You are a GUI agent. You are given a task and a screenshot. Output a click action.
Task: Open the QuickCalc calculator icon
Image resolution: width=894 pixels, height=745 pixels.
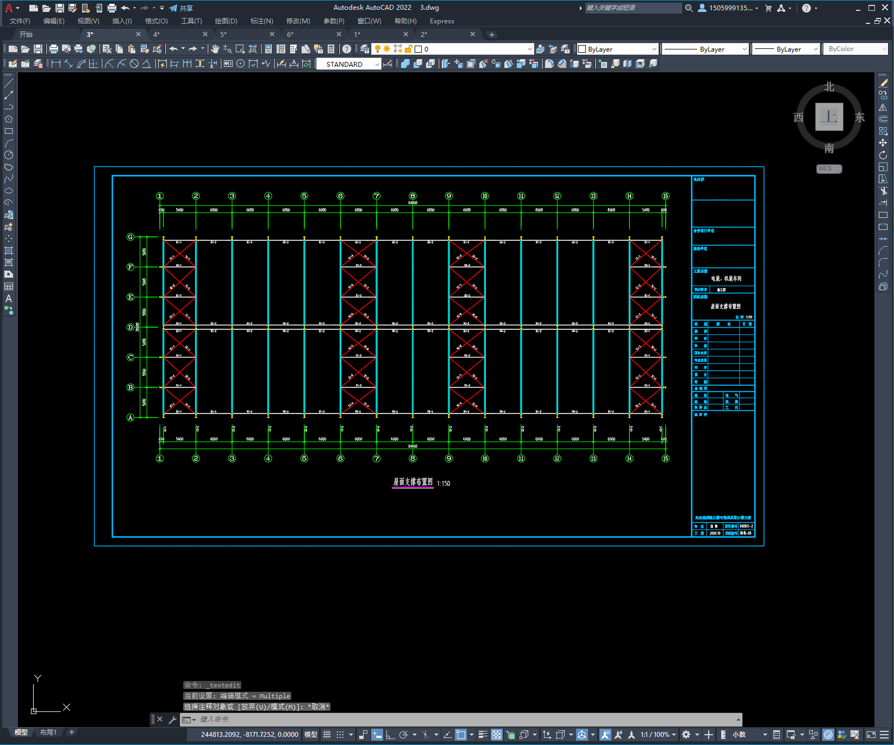click(331, 49)
